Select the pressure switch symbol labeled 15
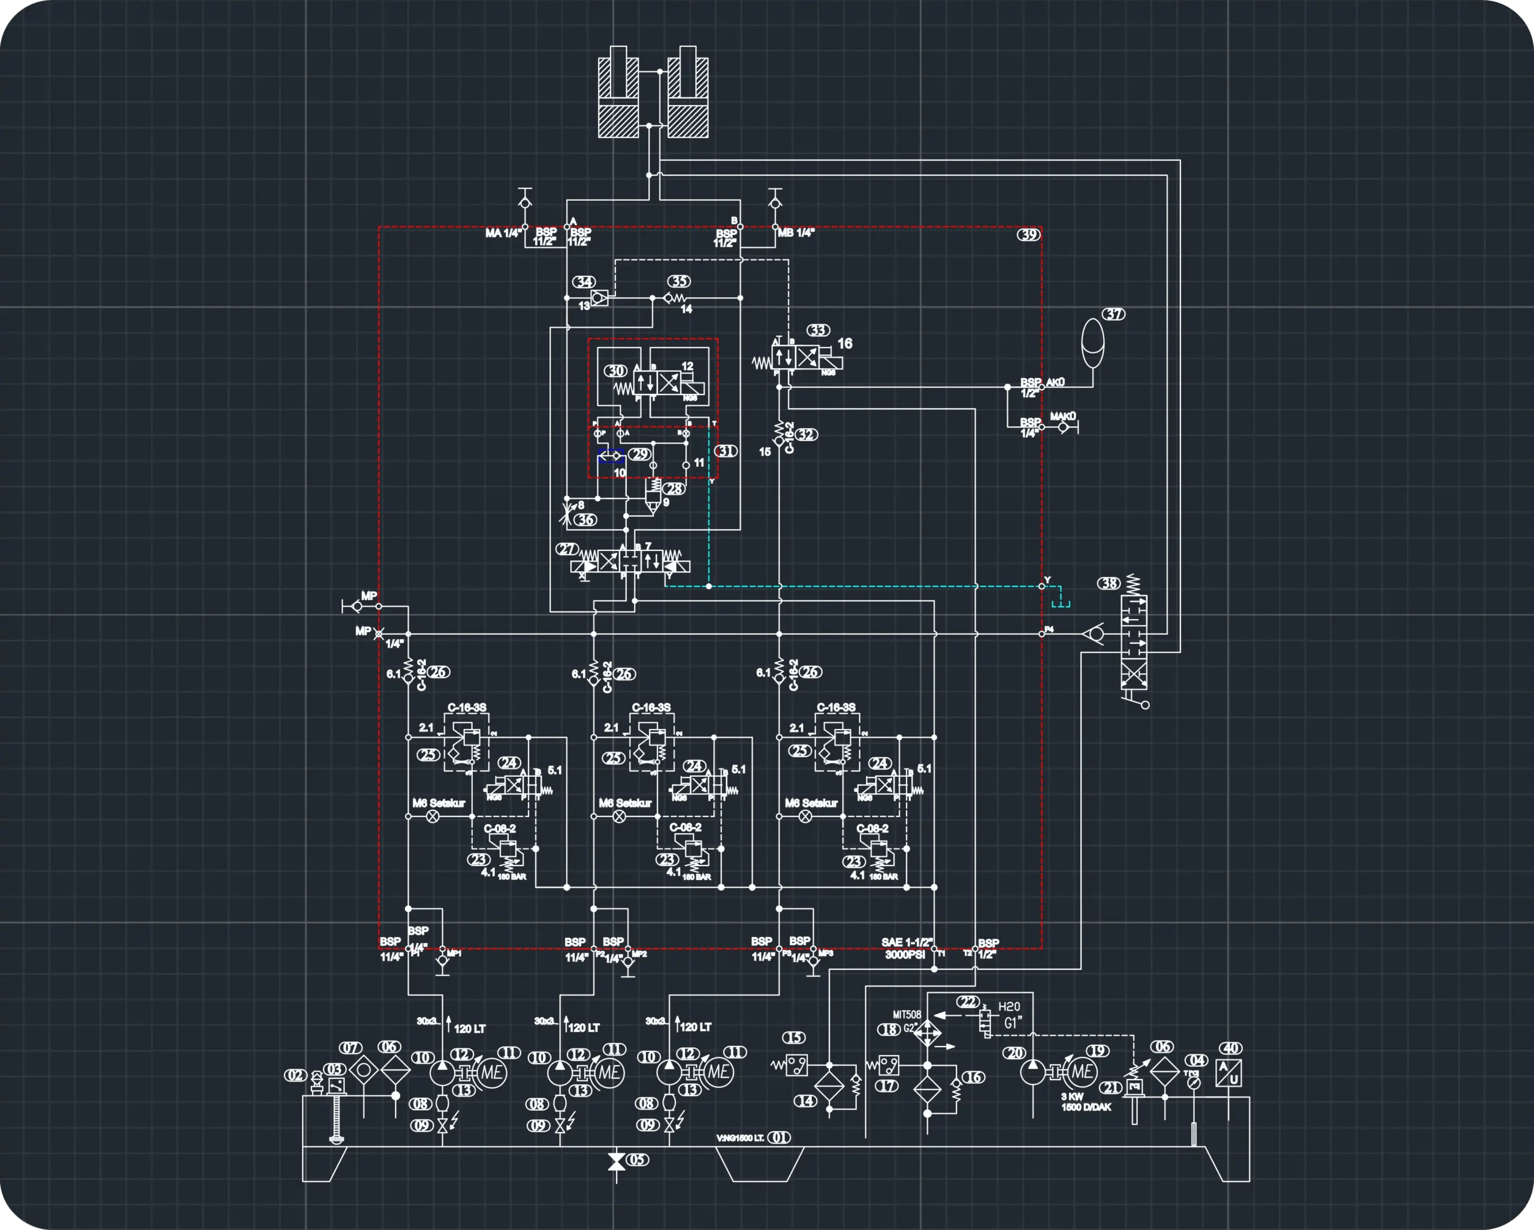Viewport: 1534px width, 1230px height. tap(796, 1066)
